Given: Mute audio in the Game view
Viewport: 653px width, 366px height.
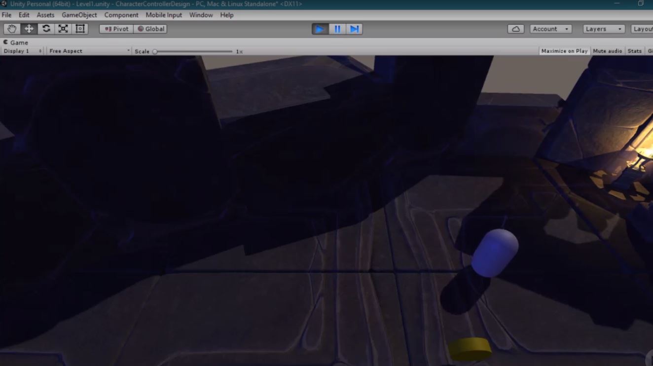Looking at the screenshot, I should [607, 51].
